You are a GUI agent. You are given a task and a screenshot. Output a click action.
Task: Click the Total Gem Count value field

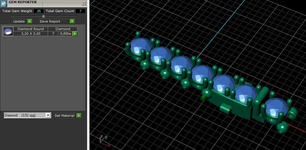pos(80,11)
